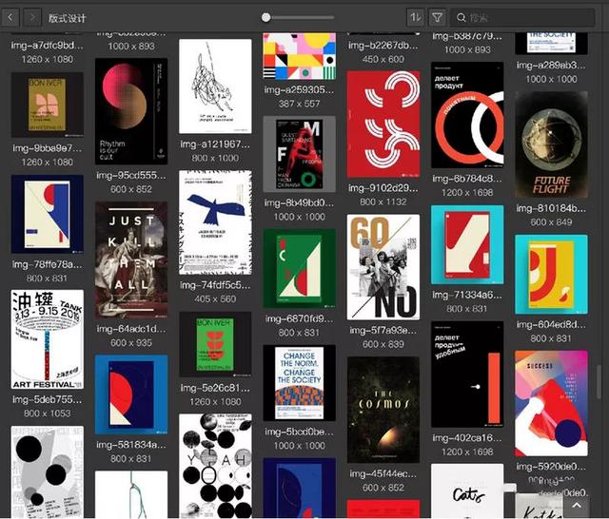Click file name img-95cd555...

pos(131,175)
